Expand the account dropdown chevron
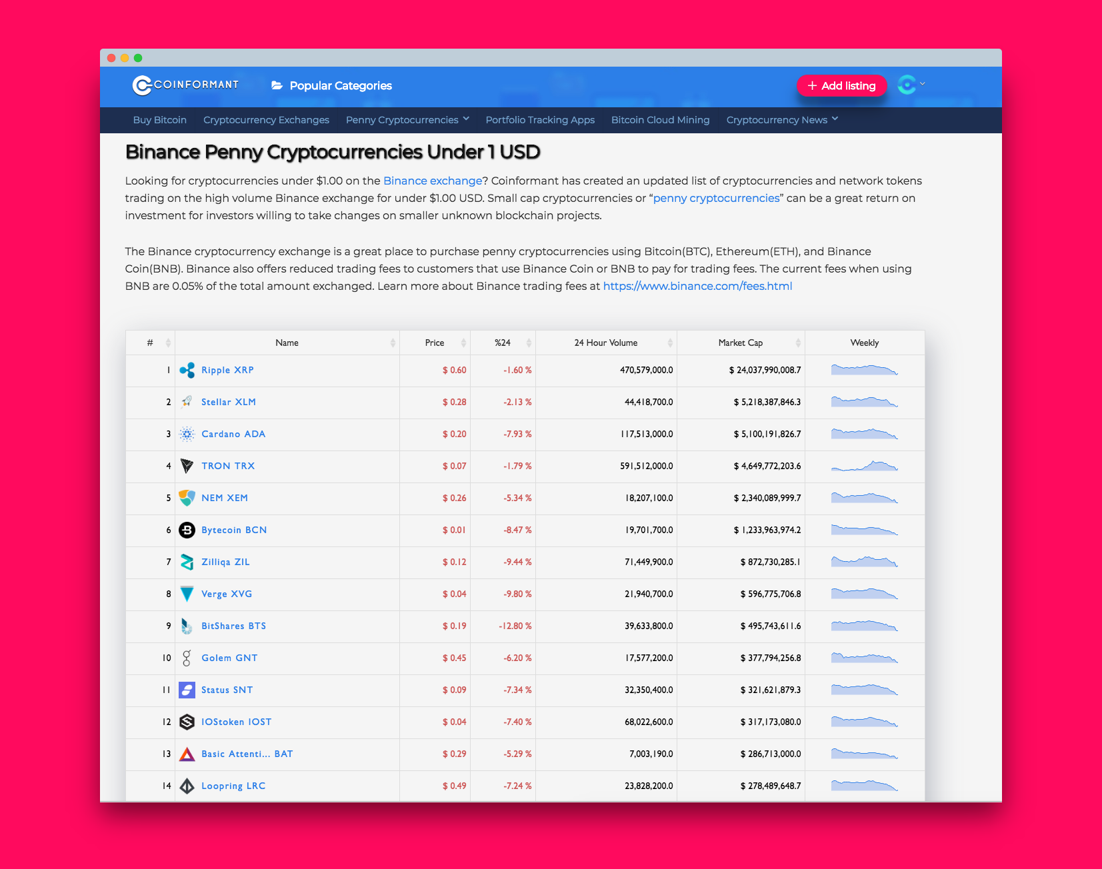The image size is (1102, 869). (923, 84)
